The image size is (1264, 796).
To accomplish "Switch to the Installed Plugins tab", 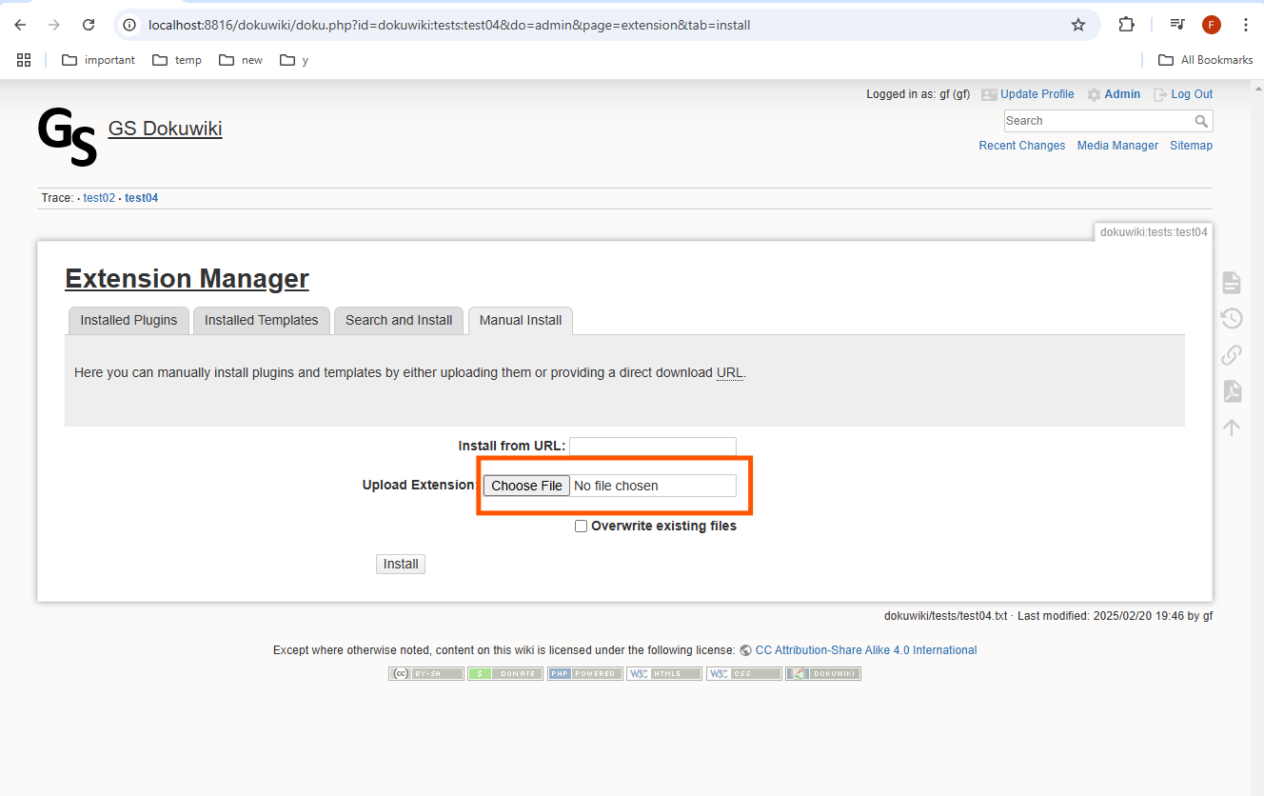I will [x=128, y=320].
